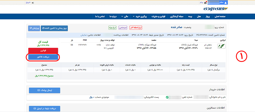This screenshot has height=112, width=255.
Task: Click the logout arrow icon
Action: point(33,3)
